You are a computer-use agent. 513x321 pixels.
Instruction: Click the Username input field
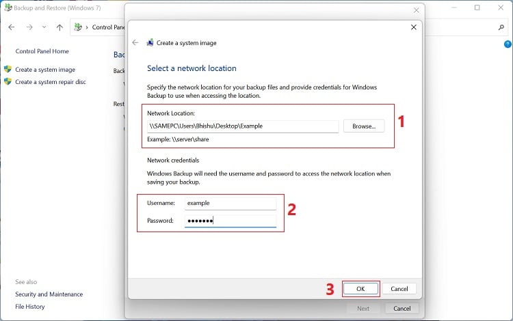tap(231, 203)
